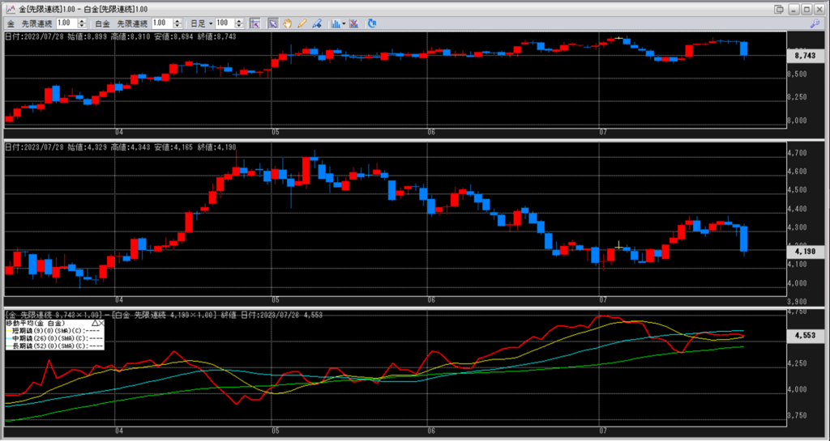The width and height of the screenshot is (830, 441).
Task: Click the 4,000 axis label in the platinum chart
Action: click(798, 283)
